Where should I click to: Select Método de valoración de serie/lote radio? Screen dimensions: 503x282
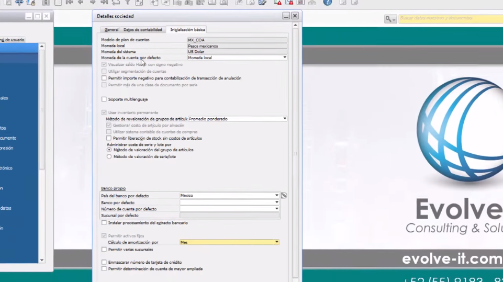point(109,156)
